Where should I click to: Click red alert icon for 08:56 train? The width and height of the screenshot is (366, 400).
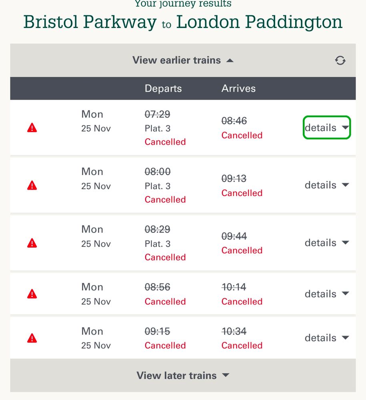click(32, 294)
